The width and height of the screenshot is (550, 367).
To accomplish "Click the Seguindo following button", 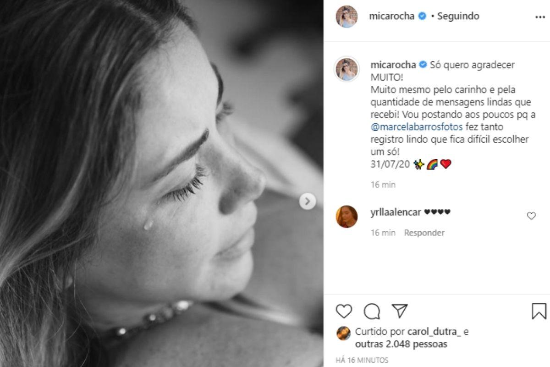I will pyautogui.click(x=458, y=16).
